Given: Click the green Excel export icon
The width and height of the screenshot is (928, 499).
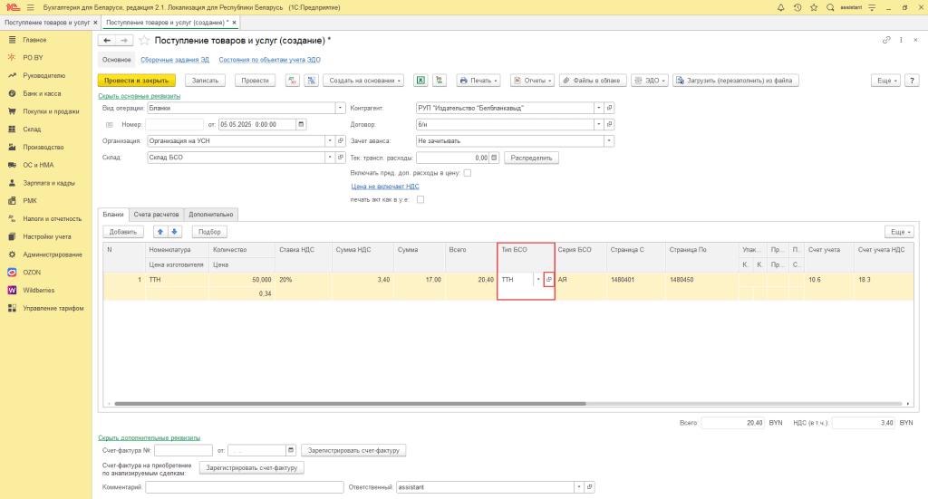Looking at the screenshot, I should 420,81.
